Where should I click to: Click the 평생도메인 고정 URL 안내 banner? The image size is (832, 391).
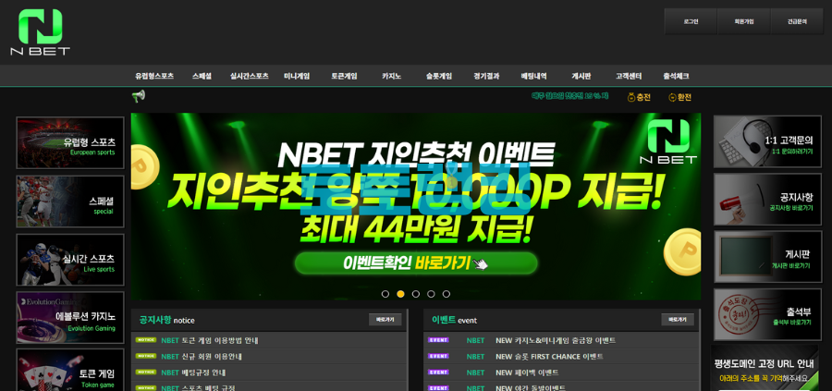(x=765, y=368)
